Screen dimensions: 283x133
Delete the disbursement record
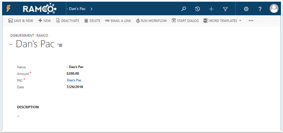(92, 21)
